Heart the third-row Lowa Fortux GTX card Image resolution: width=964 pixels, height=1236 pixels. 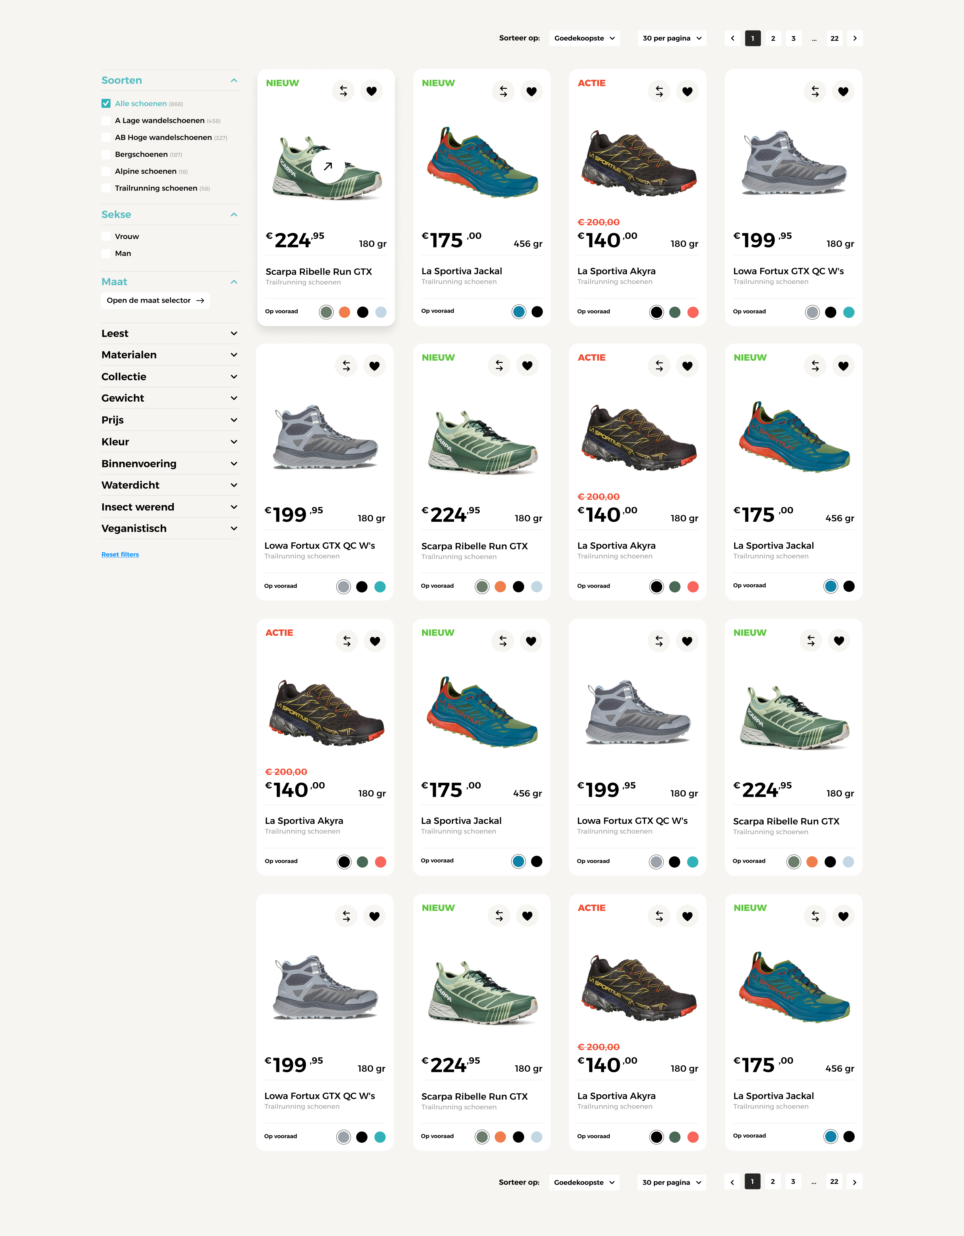point(687,641)
